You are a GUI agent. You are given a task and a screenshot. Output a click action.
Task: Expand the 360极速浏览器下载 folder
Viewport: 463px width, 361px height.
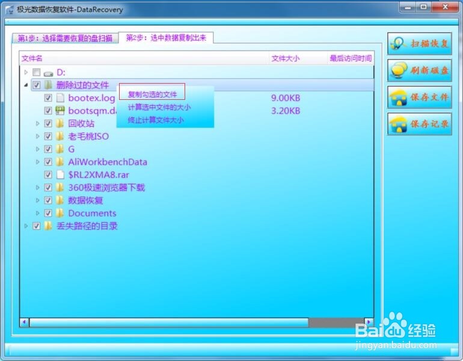point(37,187)
